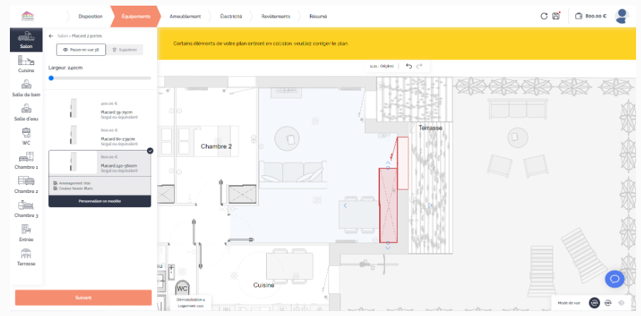
Task: Select the red closet on the plan
Action: tap(388, 205)
